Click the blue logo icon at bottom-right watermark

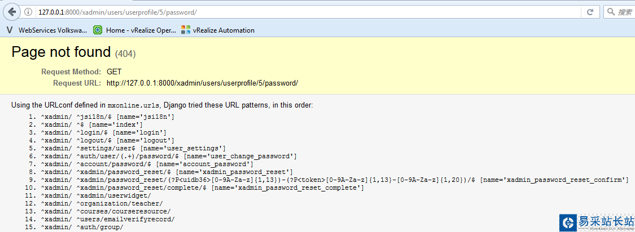pos(567,222)
